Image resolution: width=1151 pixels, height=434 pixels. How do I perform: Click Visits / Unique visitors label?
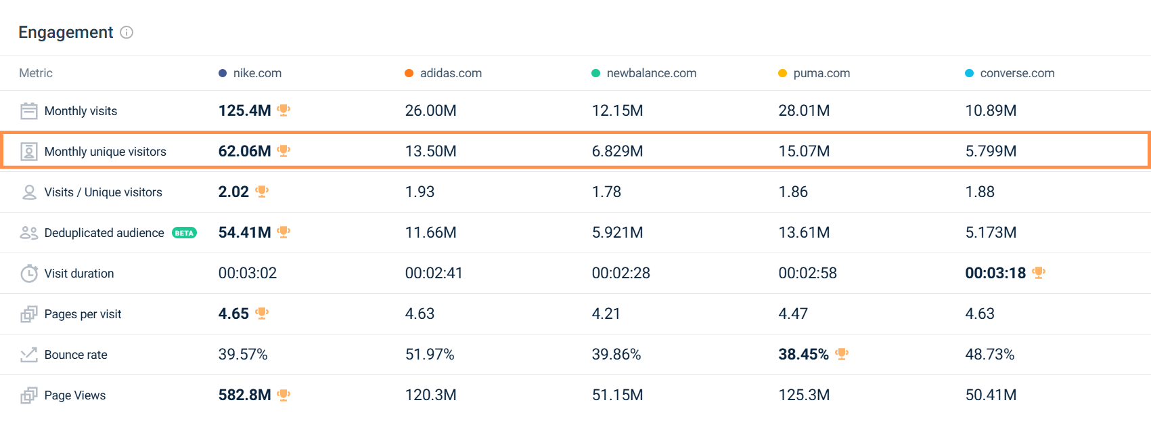click(103, 192)
